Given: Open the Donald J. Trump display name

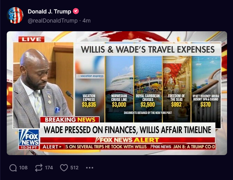Looking at the screenshot, I should (49, 11).
